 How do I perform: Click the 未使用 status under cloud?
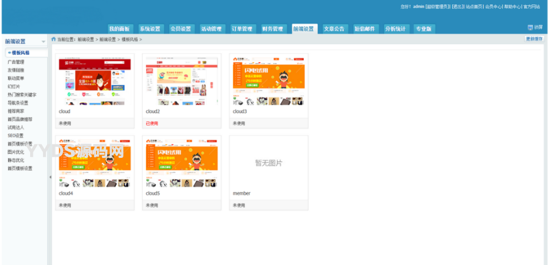(x=65, y=124)
